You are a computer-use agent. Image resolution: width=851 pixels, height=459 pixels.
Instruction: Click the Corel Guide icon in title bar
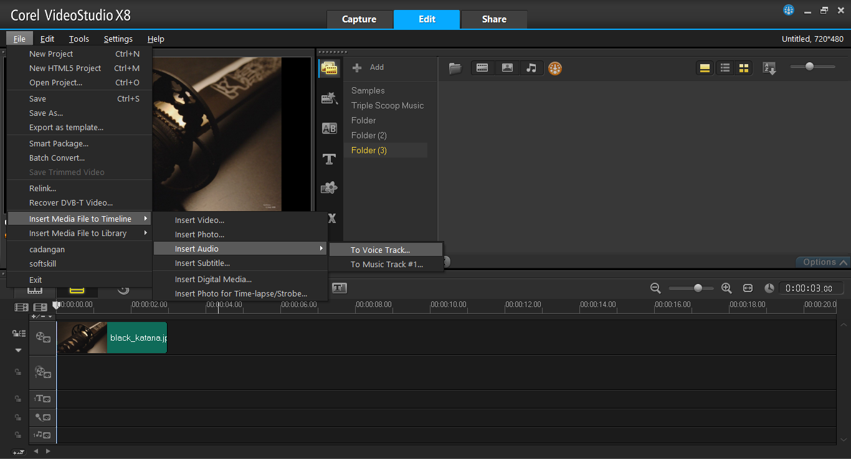tap(789, 10)
